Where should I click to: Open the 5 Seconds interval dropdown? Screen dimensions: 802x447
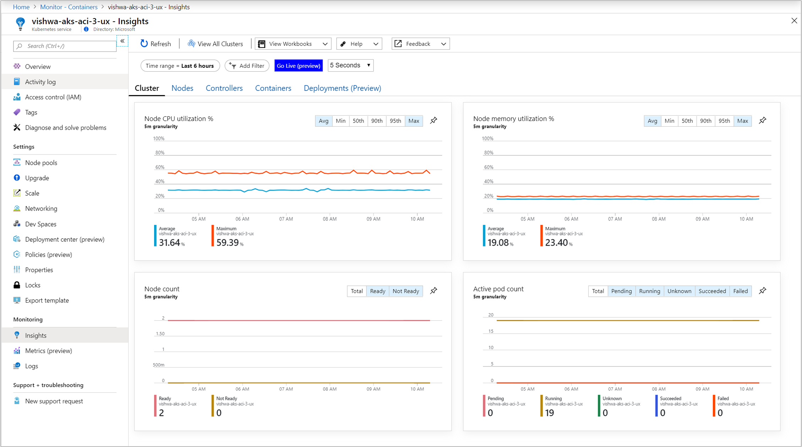tap(350, 65)
